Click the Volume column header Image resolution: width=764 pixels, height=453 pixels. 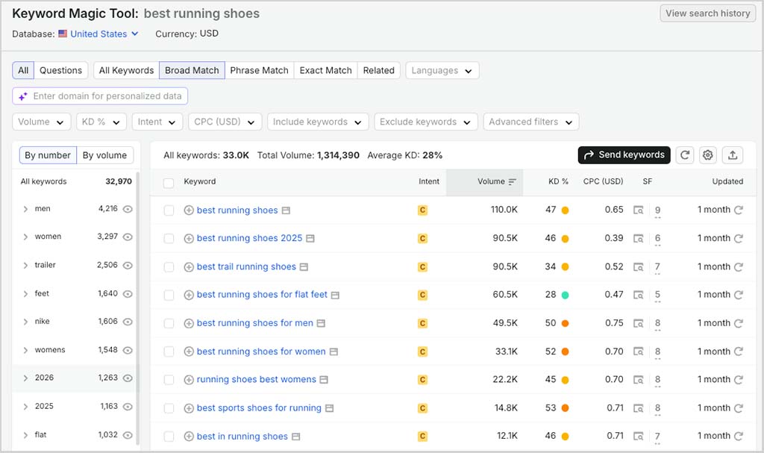484,182
